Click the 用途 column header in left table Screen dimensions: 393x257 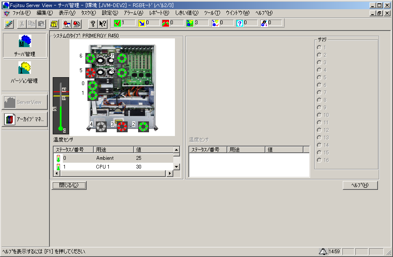pos(113,150)
